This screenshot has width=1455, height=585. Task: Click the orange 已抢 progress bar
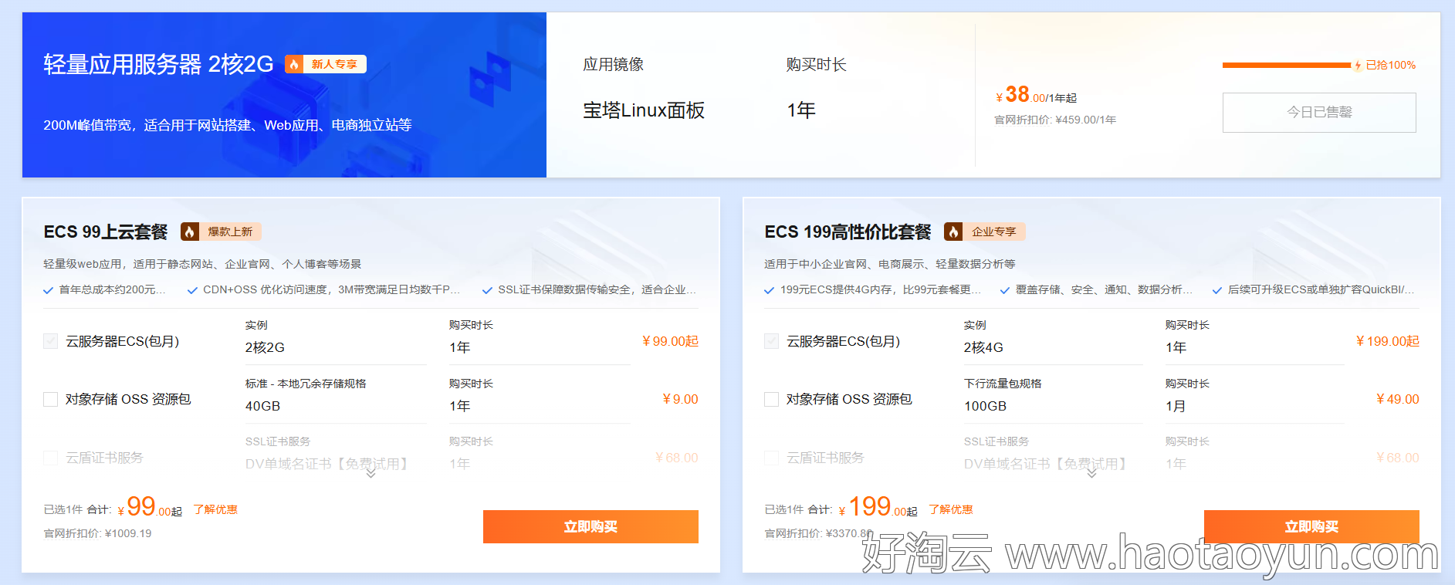click(x=1287, y=66)
